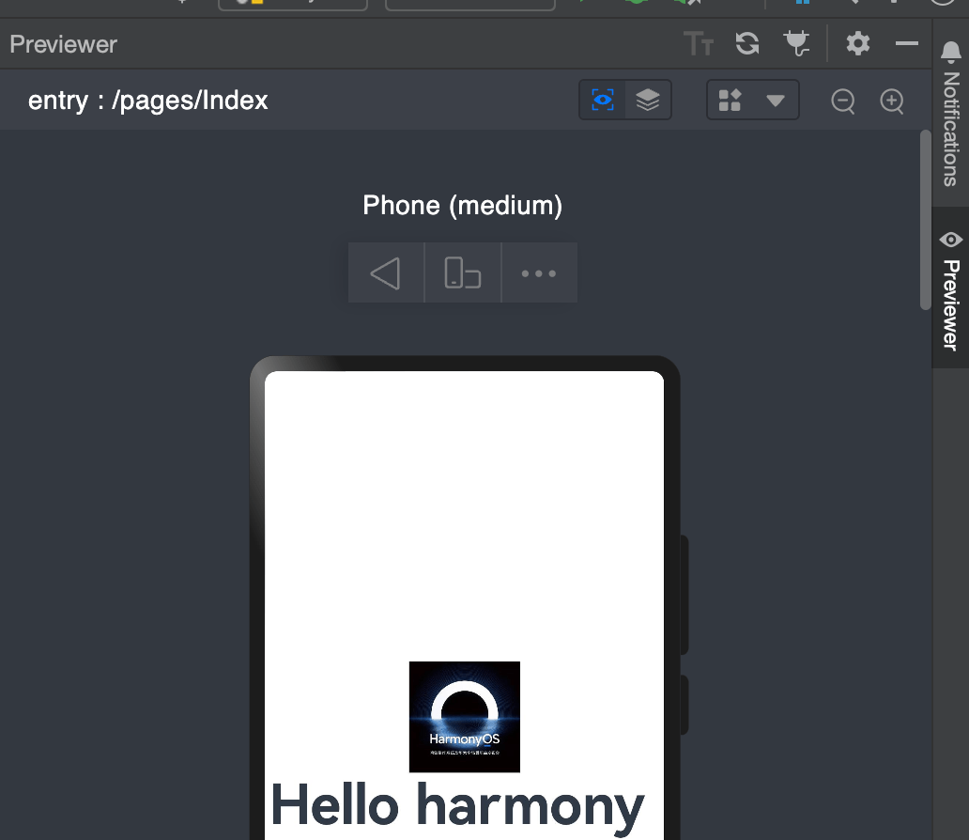Click the font size (Tt) icon
This screenshot has width=969, height=840.
click(x=699, y=43)
